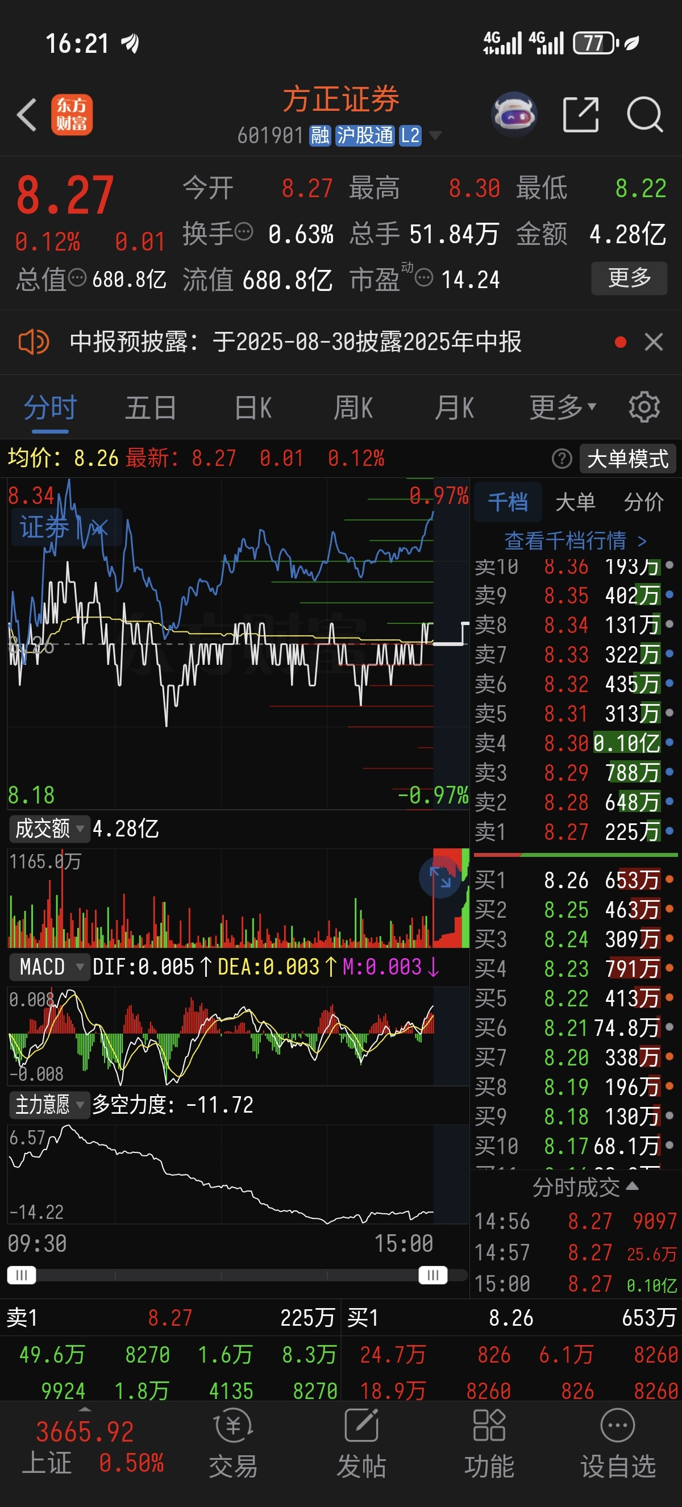Tap the 卖9 8.35 402万 row
The width and height of the screenshot is (682, 1507).
point(575,596)
